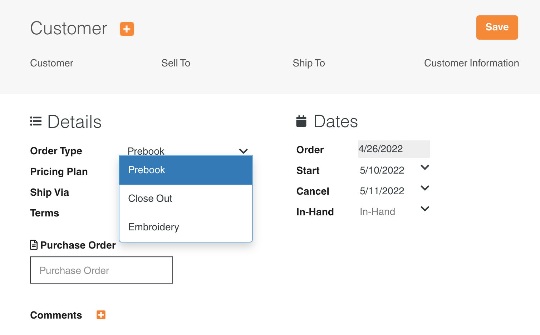
Task: Select the Ship To column label
Action: click(x=309, y=63)
